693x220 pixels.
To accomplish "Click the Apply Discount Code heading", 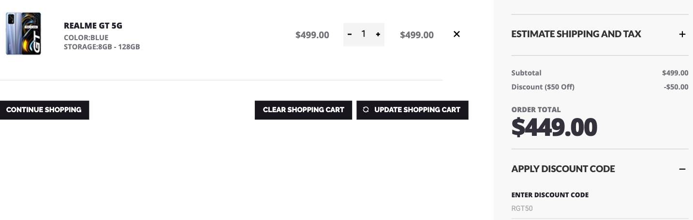I will (563, 169).
